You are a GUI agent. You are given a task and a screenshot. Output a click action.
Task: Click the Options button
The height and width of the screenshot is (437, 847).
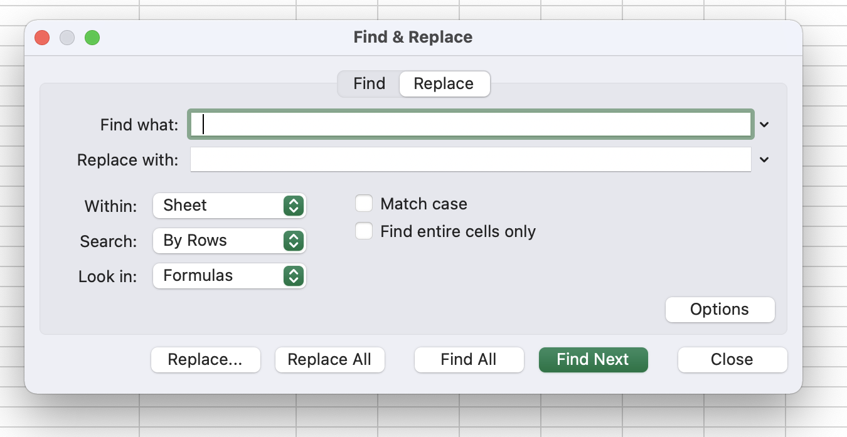(x=720, y=310)
